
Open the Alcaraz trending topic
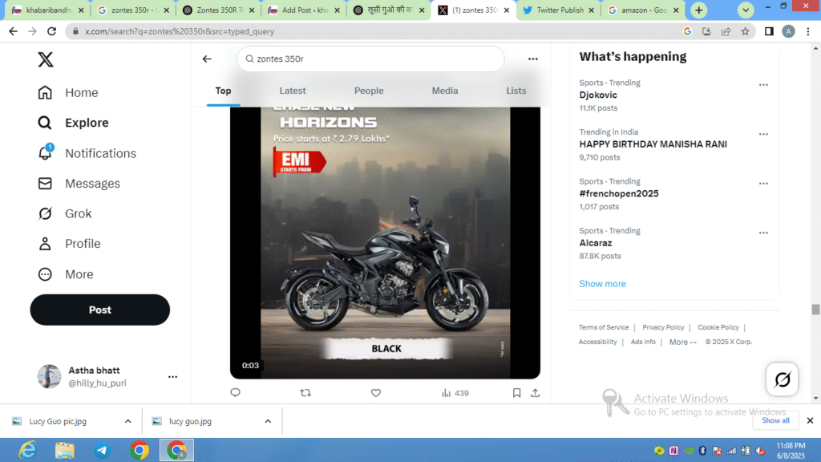(x=596, y=242)
